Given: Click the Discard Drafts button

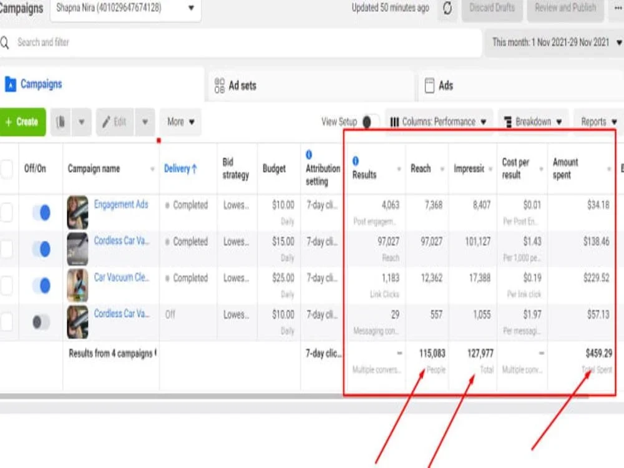Looking at the screenshot, I should click(492, 8).
